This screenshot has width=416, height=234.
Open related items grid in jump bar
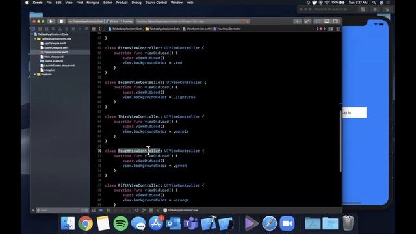tap(94, 29)
